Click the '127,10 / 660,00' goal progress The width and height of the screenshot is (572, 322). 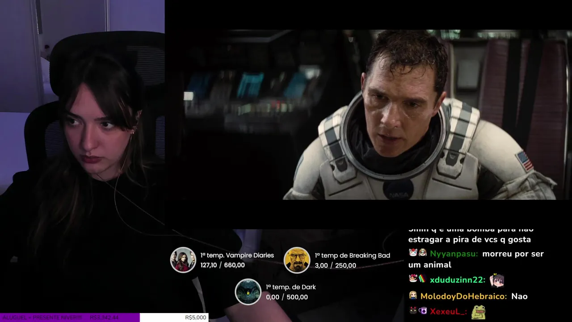coord(223,265)
